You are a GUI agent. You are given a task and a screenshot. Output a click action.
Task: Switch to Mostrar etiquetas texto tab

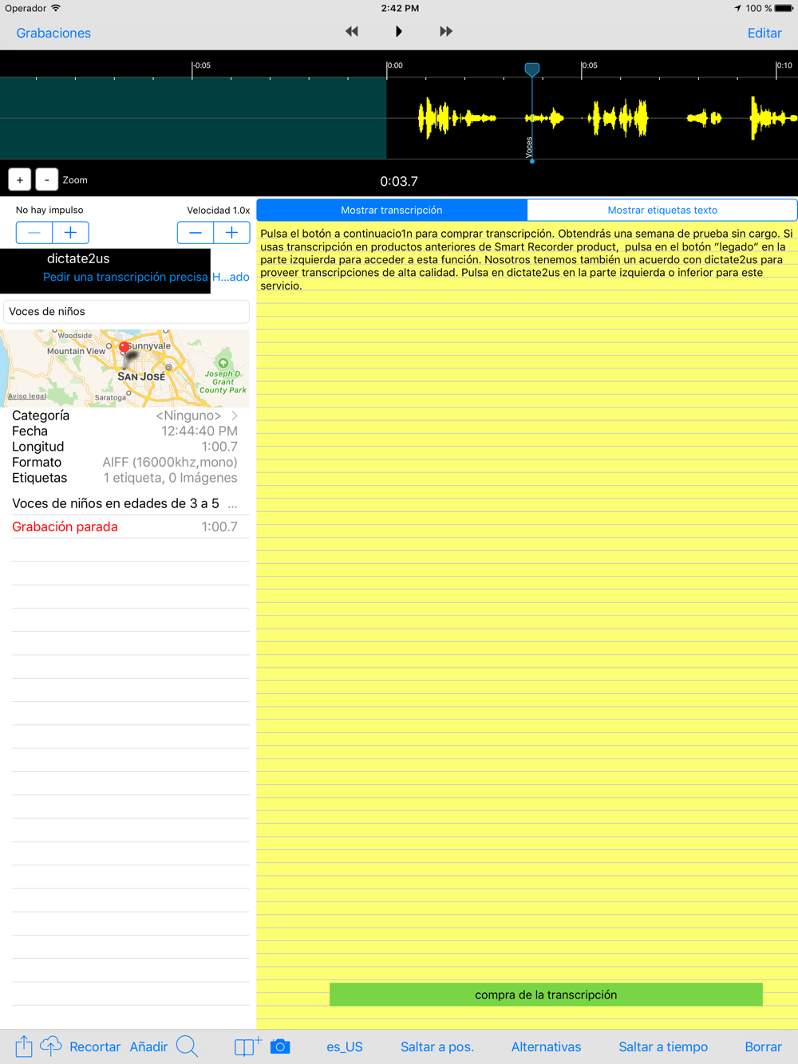(662, 211)
